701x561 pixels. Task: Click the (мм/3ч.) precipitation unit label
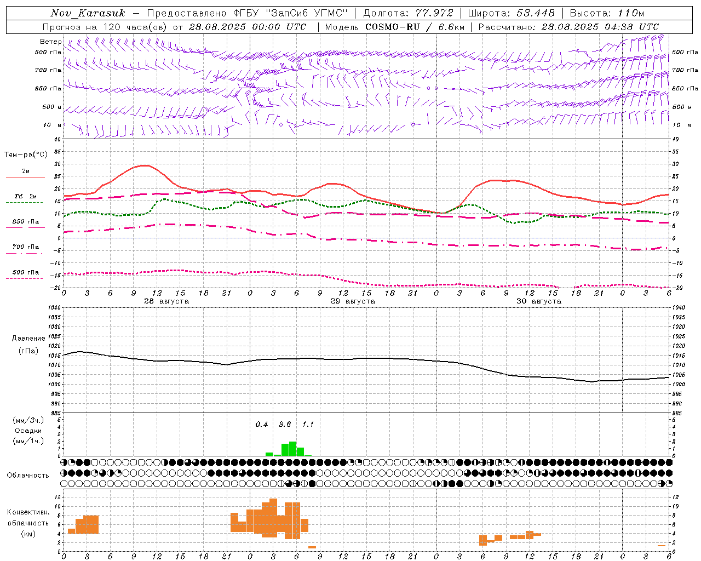pyautogui.click(x=28, y=420)
